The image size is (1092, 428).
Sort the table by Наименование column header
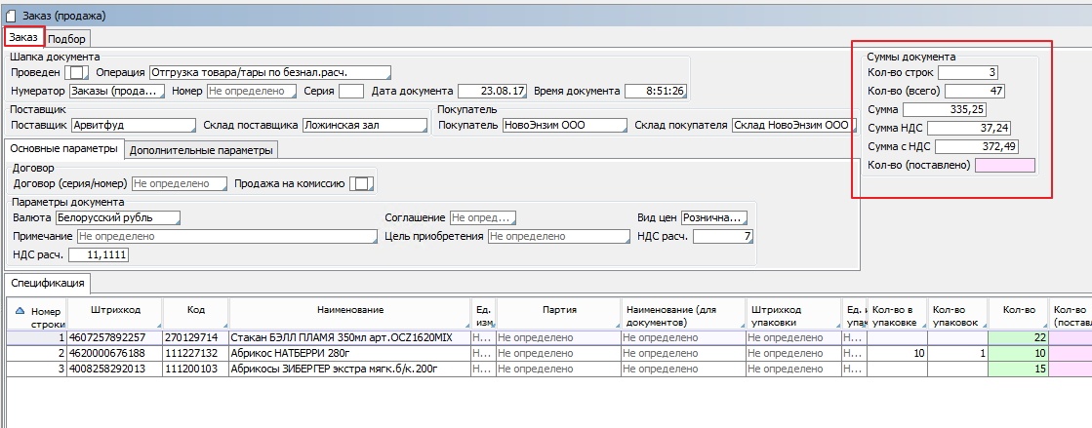pos(348,309)
